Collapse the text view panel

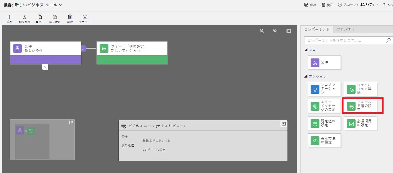[284, 124]
